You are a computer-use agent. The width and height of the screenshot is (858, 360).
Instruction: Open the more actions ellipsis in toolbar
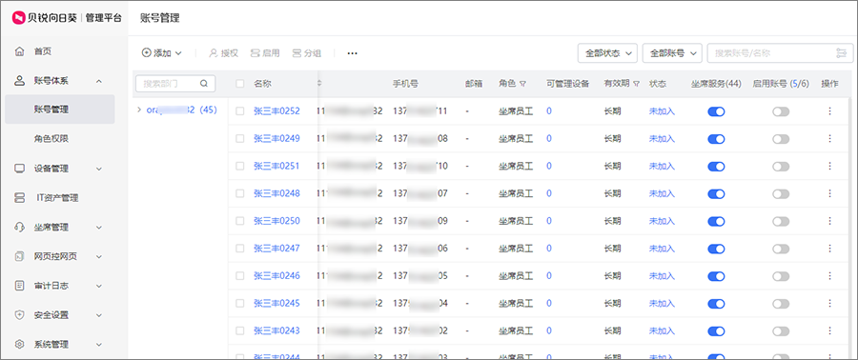click(x=353, y=53)
